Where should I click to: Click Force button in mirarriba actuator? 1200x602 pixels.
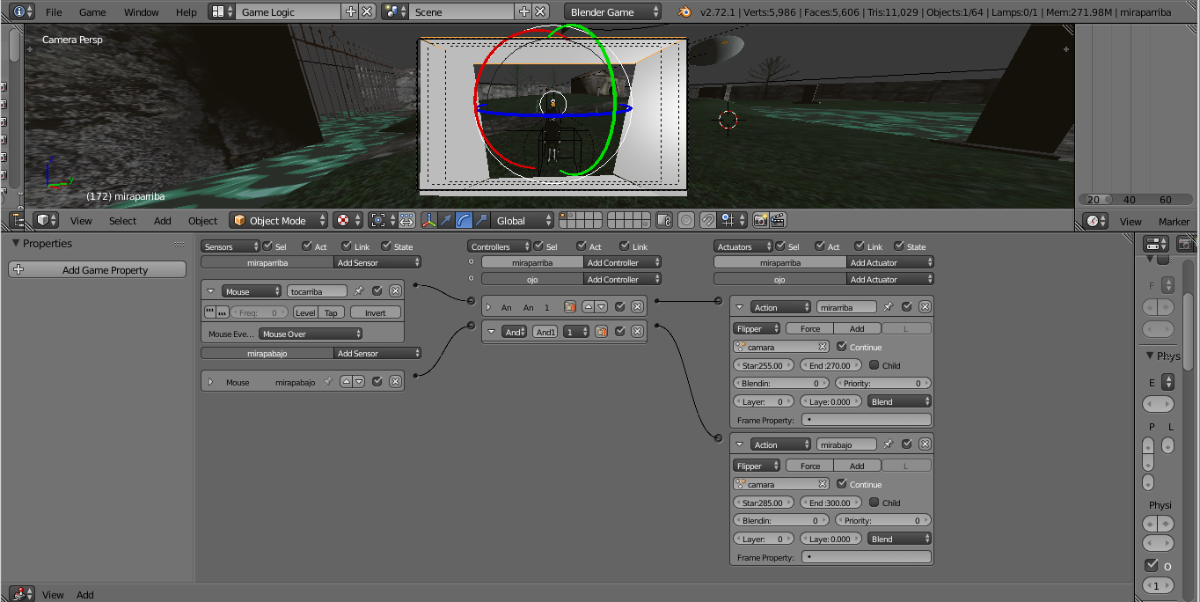pyautogui.click(x=810, y=328)
